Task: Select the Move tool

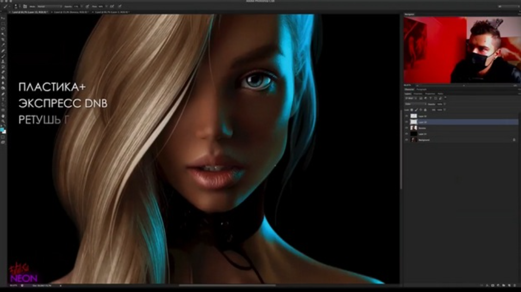Action: [x=3, y=18]
